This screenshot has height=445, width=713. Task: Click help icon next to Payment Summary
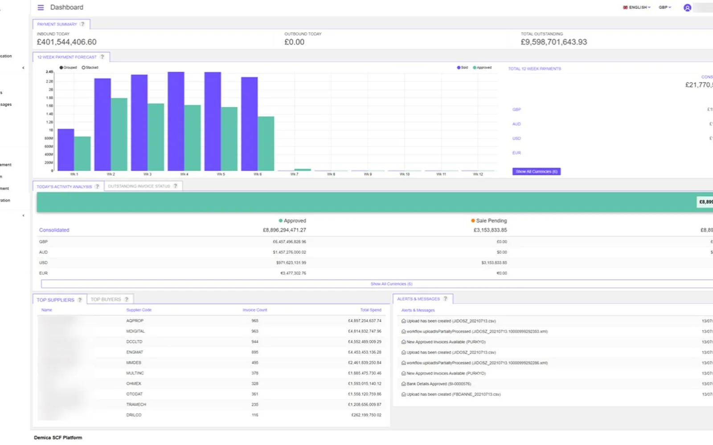(x=82, y=24)
